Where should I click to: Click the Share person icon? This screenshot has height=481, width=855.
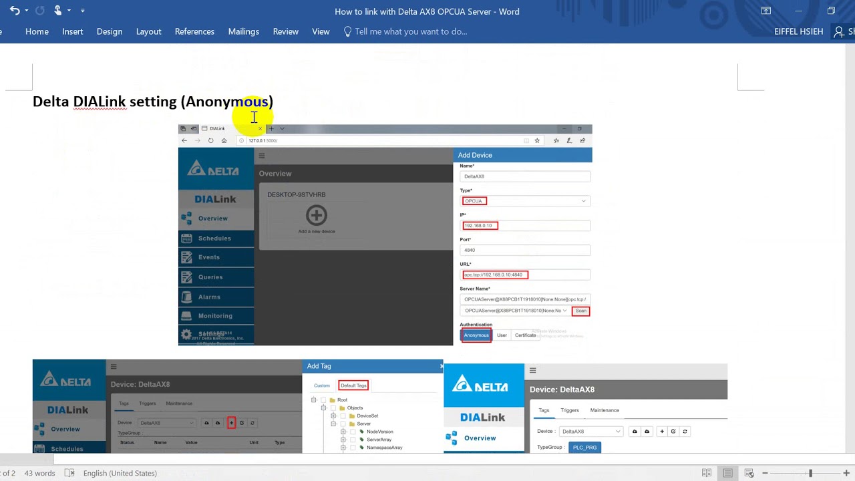click(839, 31)
